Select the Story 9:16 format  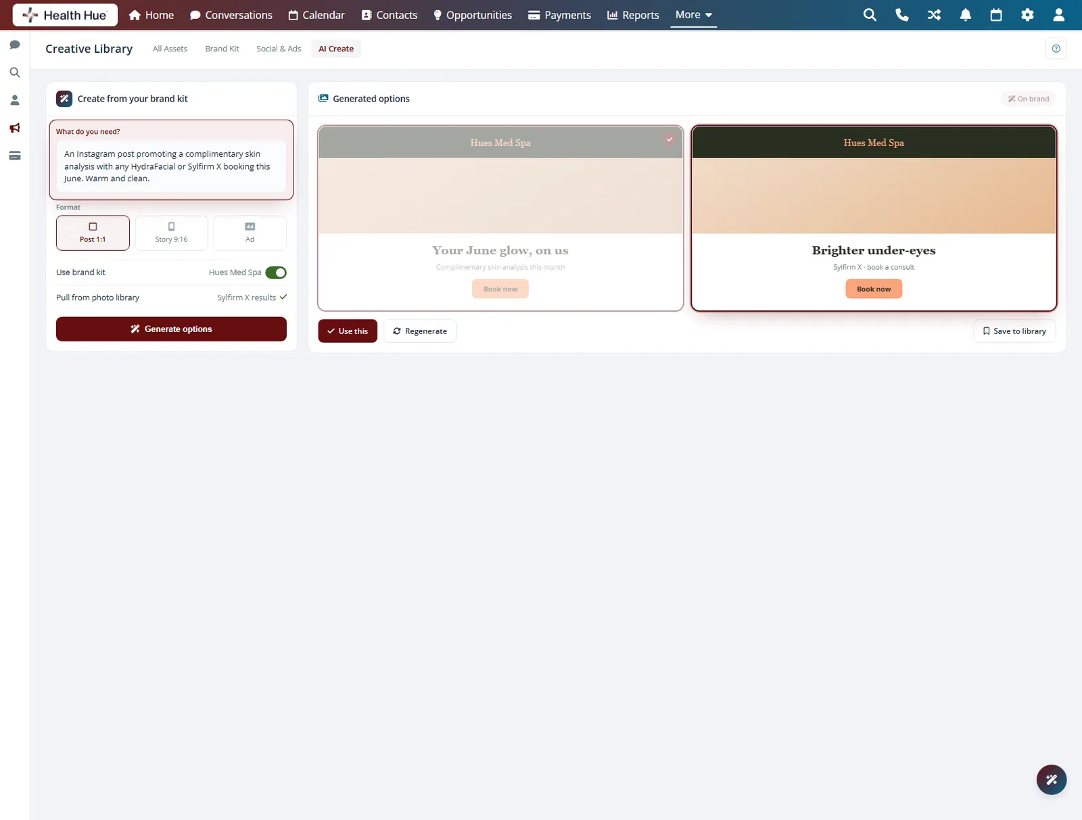[x=171, y=233]
